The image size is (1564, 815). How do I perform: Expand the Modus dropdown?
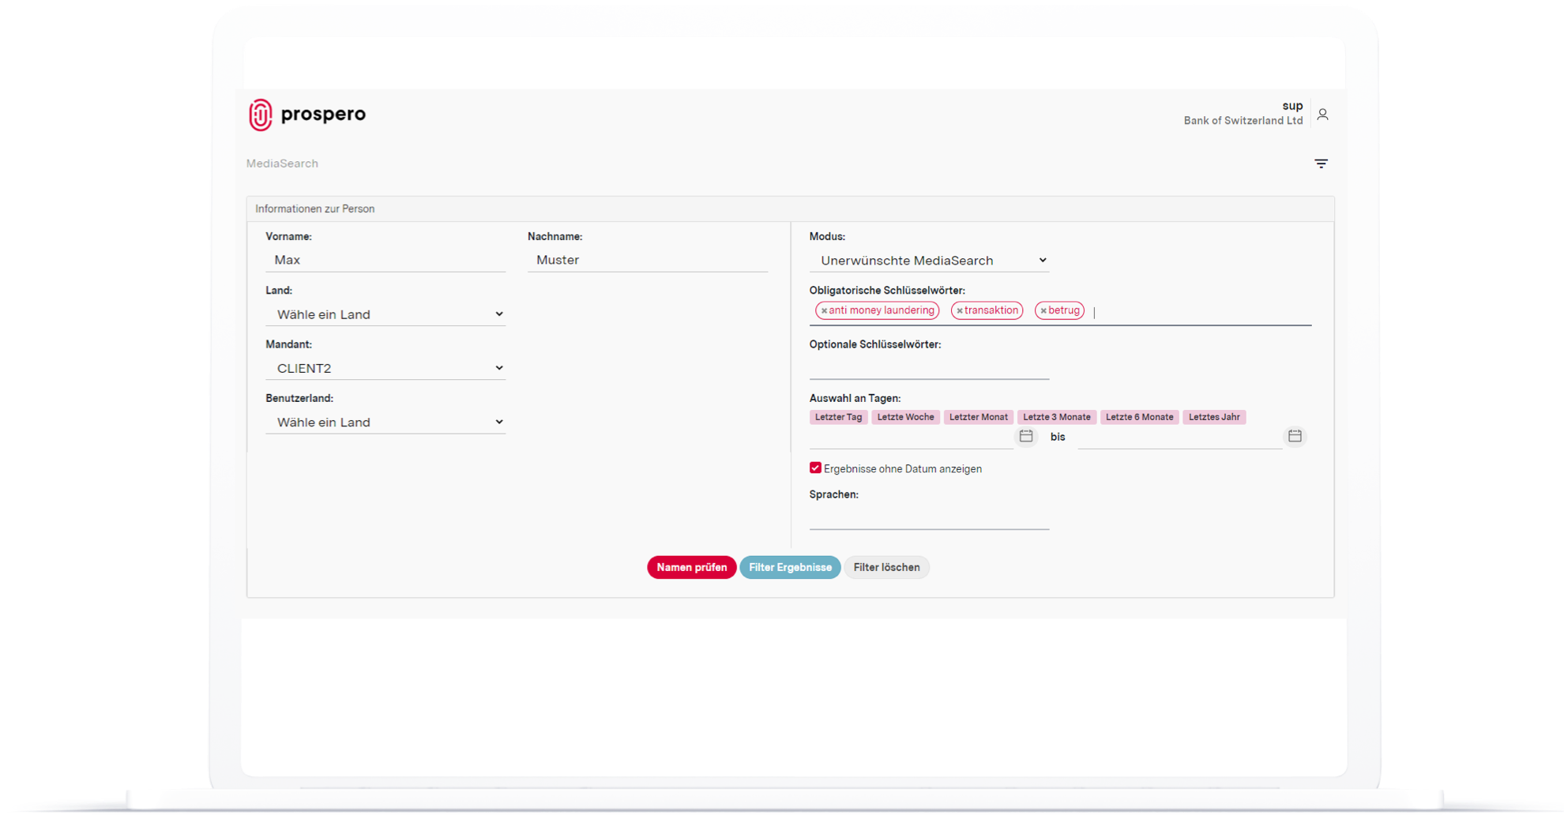pyautogui.click(x=929, y=261)
